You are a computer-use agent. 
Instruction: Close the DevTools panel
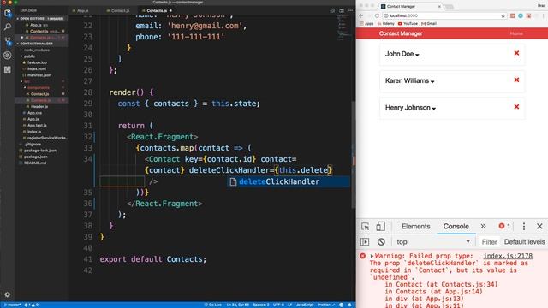pos(539,226)
